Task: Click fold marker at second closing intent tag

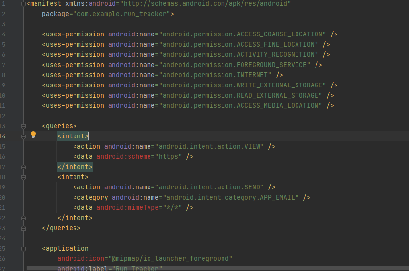Action: pos(23,218)
